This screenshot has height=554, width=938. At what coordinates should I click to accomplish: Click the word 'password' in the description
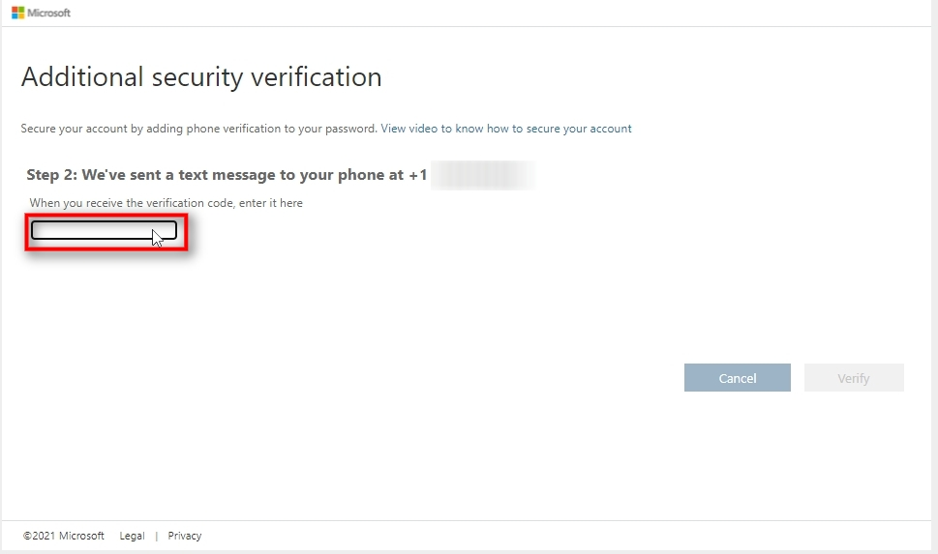pos(349,128)
